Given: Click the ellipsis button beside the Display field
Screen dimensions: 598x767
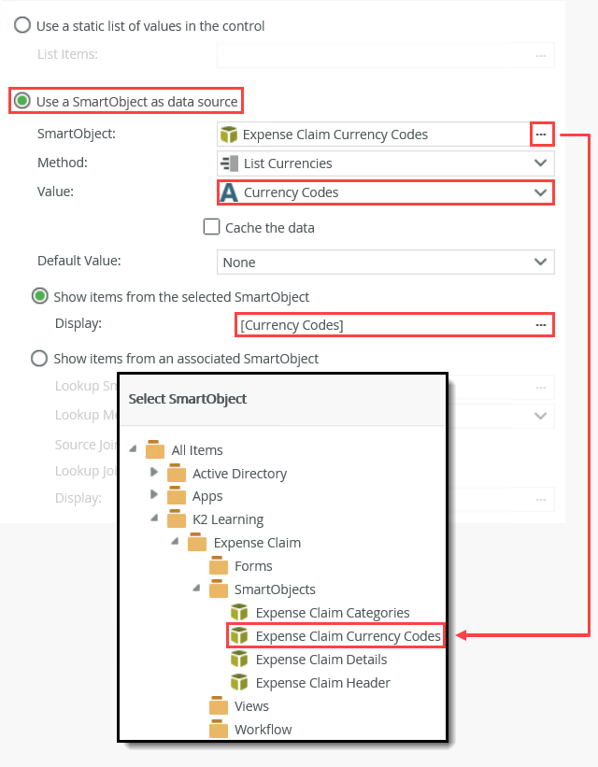Looking at the screenshot, I should click(540, 325).
